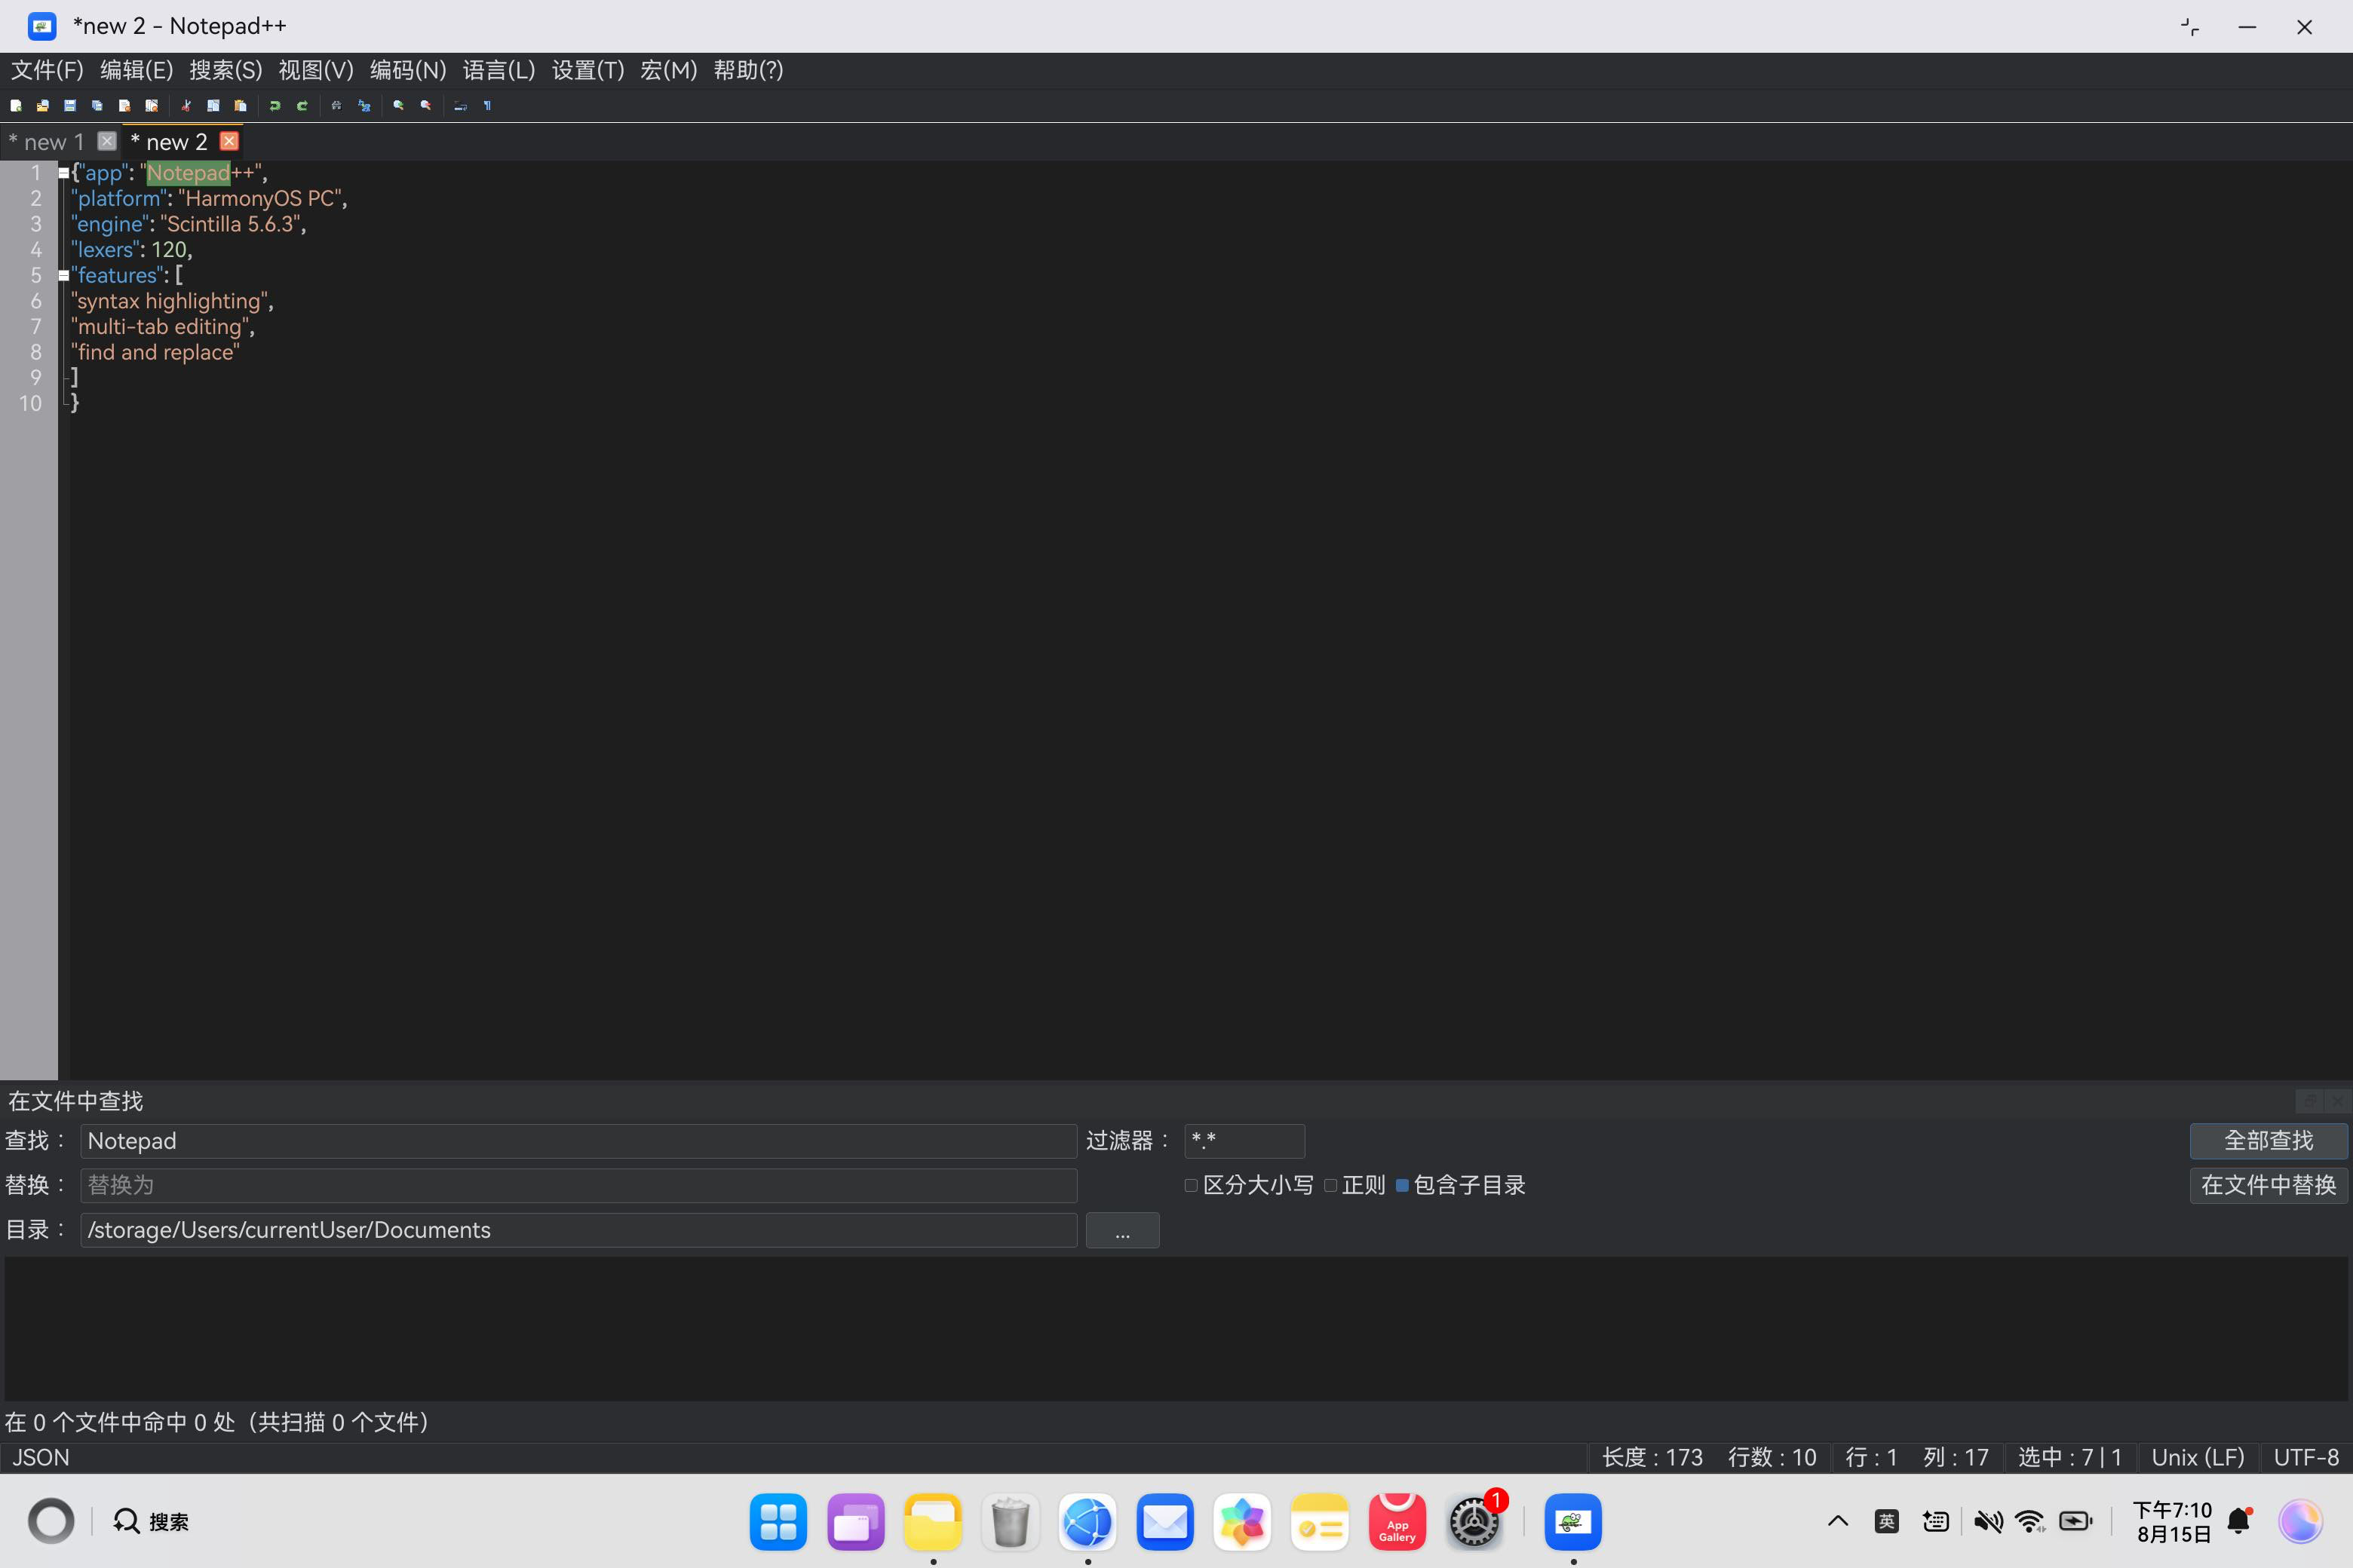
Task: Click line number 10 in the margin
Action: 30,403
